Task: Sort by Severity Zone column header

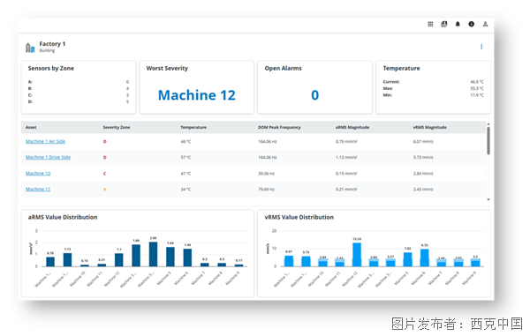Action: point(117,127)
